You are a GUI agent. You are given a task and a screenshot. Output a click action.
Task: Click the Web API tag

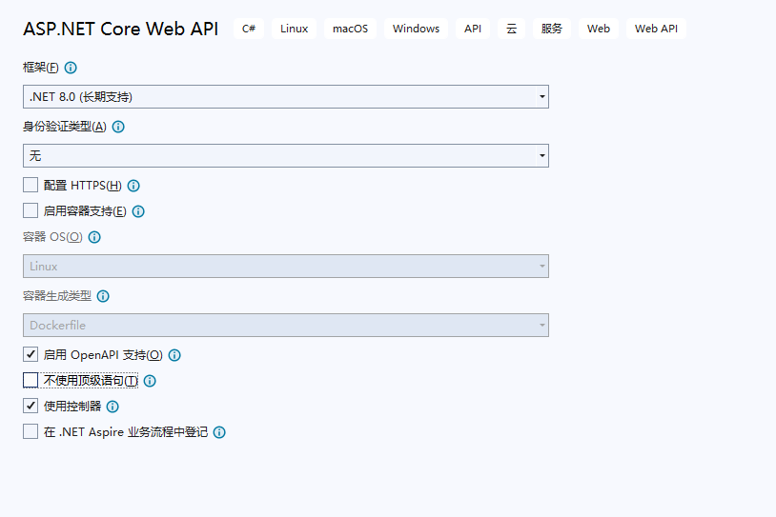tap(656, 29)
